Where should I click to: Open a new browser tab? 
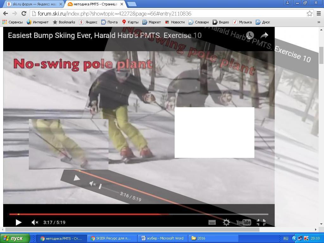131,4
